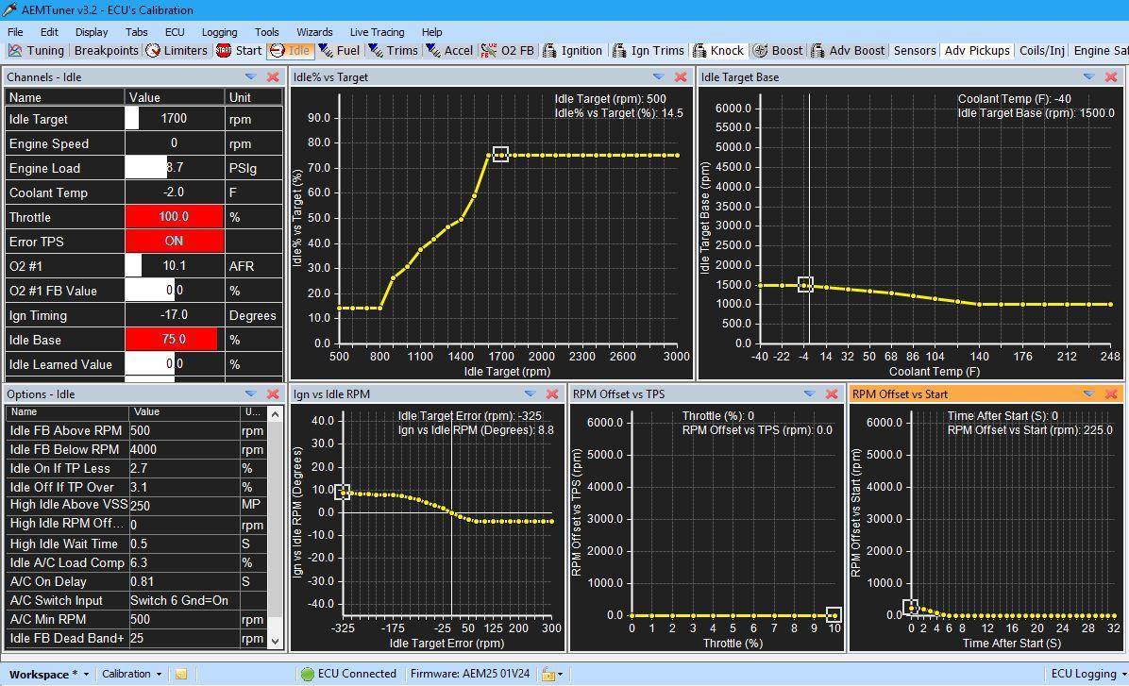Switch to the Adv Pickups tab
The height and width of the screenshot is (686, 1129).
coord(977,51)
